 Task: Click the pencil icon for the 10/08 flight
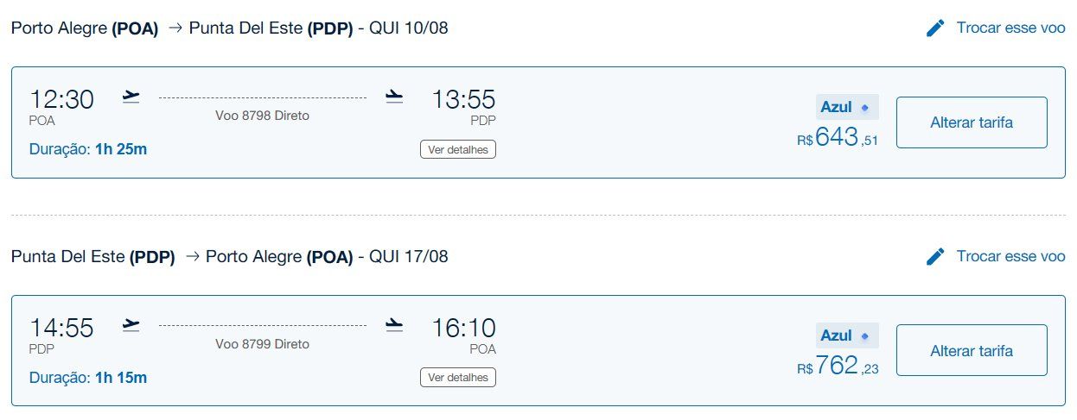tap(935, 28)
